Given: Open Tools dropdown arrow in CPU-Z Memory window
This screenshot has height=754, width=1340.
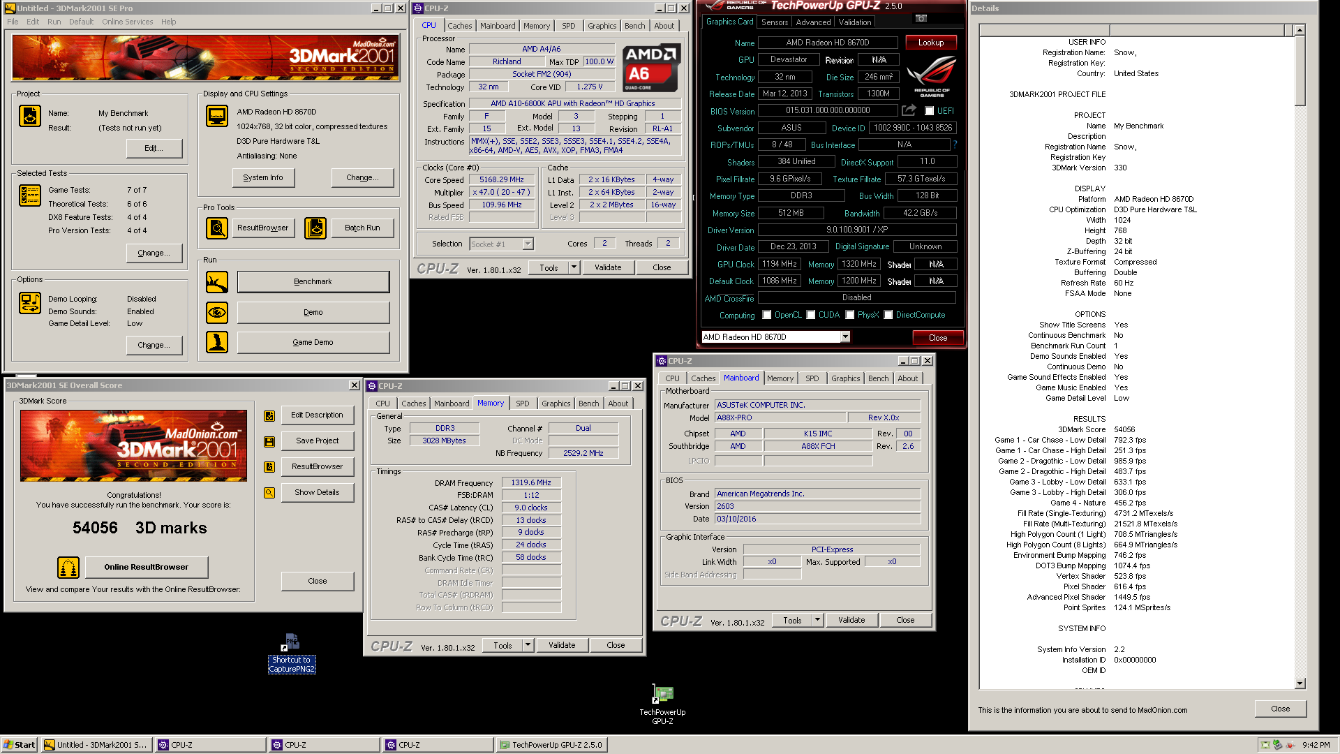Looking at the screenshot, I should pyautogui.click(x=528, y=646).
